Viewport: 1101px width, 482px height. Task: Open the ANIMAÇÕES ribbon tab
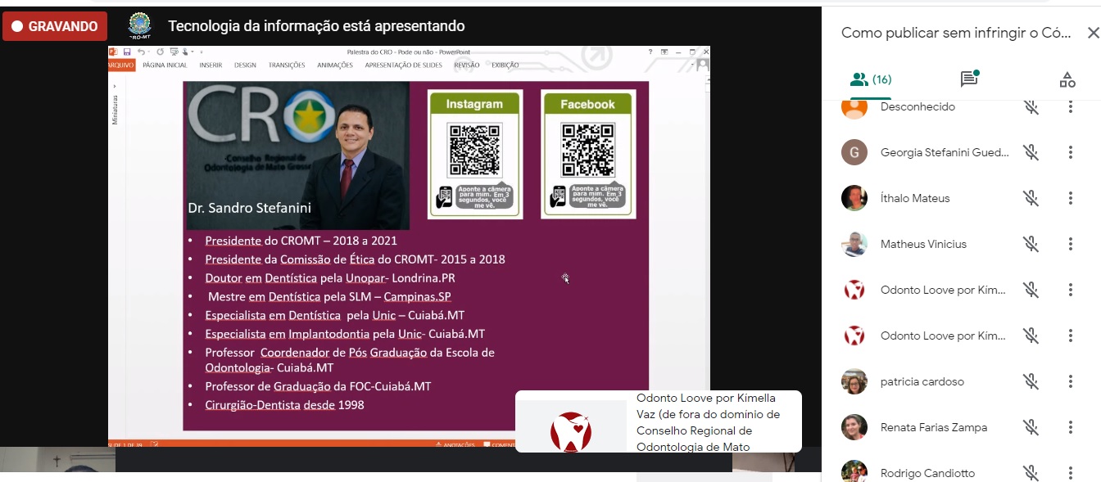[335, 65]
